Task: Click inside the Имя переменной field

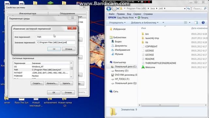Action: tap(56, 37)
